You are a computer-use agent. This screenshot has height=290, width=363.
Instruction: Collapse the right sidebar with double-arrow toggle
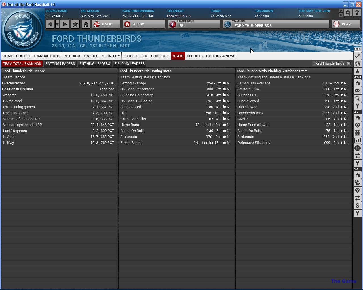click(357, 49)
